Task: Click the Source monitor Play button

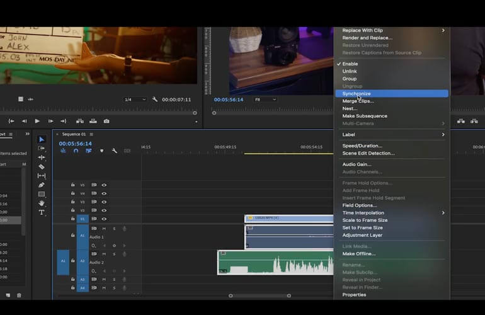Action: coord(37,121)
